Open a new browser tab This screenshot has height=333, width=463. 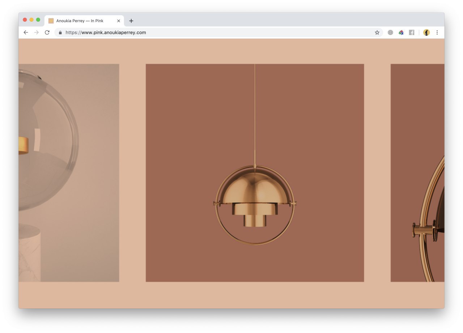131,21
